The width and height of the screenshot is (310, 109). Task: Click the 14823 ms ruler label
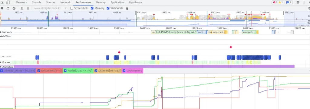click(93, 28)
